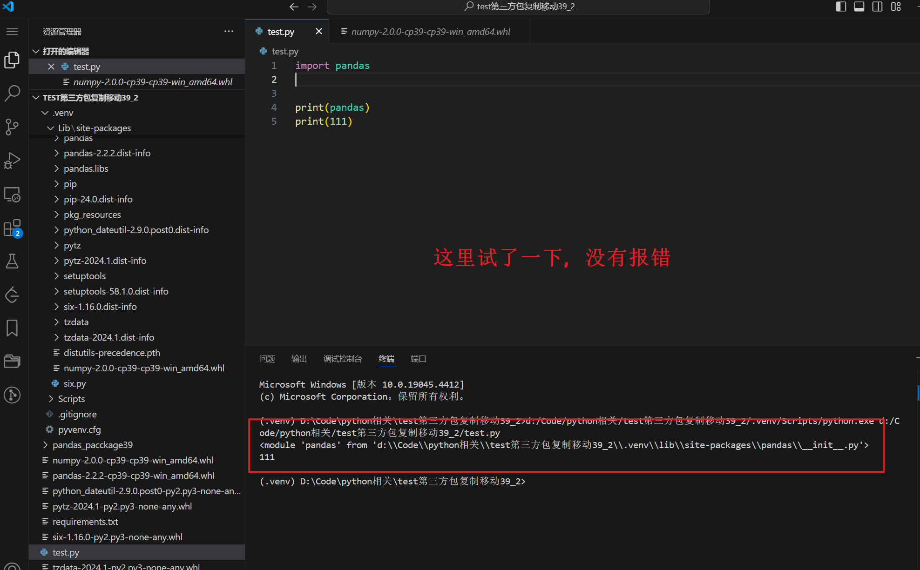920x570 pixels.
Task: Expand the pytz folder
Action: (137, 245)
